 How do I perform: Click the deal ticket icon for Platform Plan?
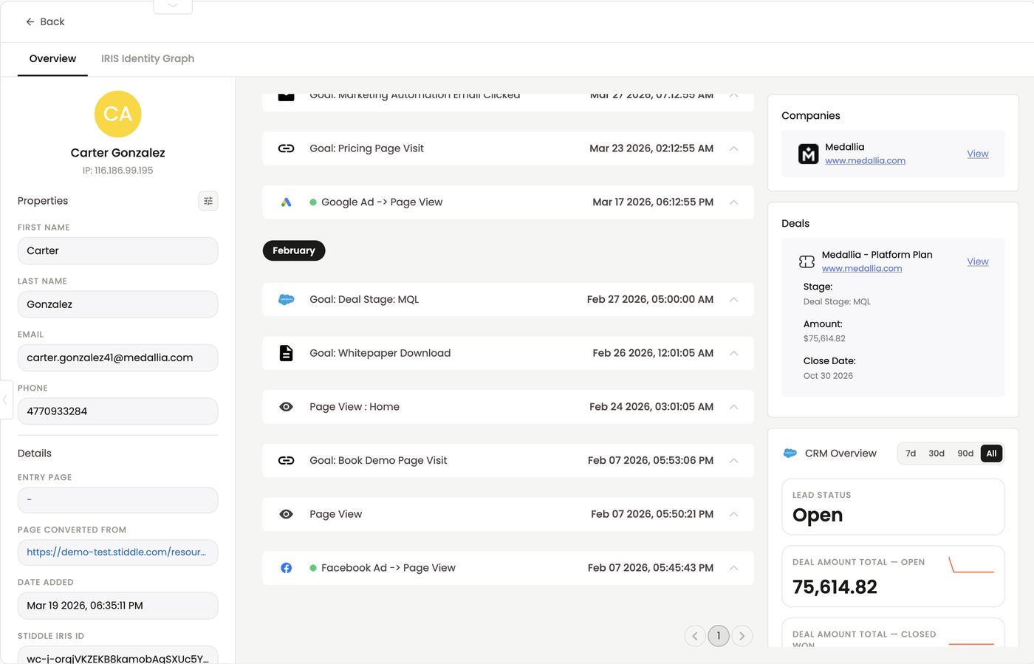click(807, 261)
